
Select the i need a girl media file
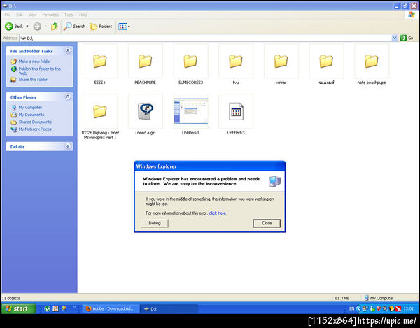tap(145, 111)
